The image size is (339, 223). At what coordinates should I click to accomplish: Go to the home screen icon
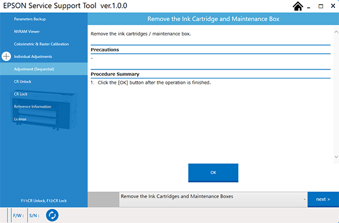[298, 6]
